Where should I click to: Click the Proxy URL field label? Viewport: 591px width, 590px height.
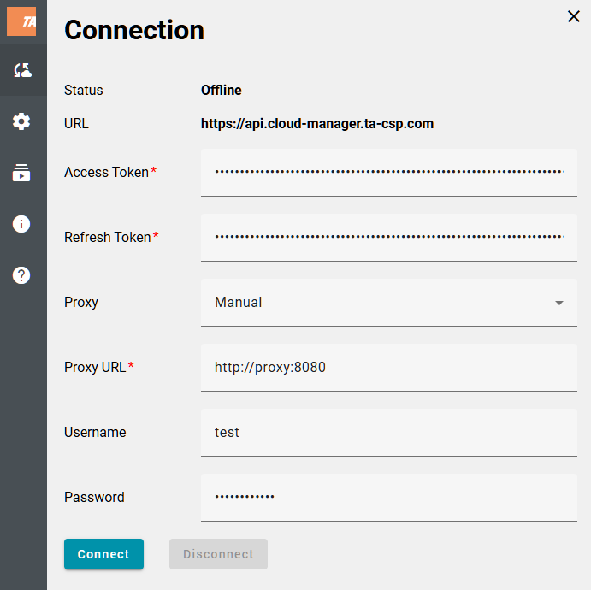95,368
